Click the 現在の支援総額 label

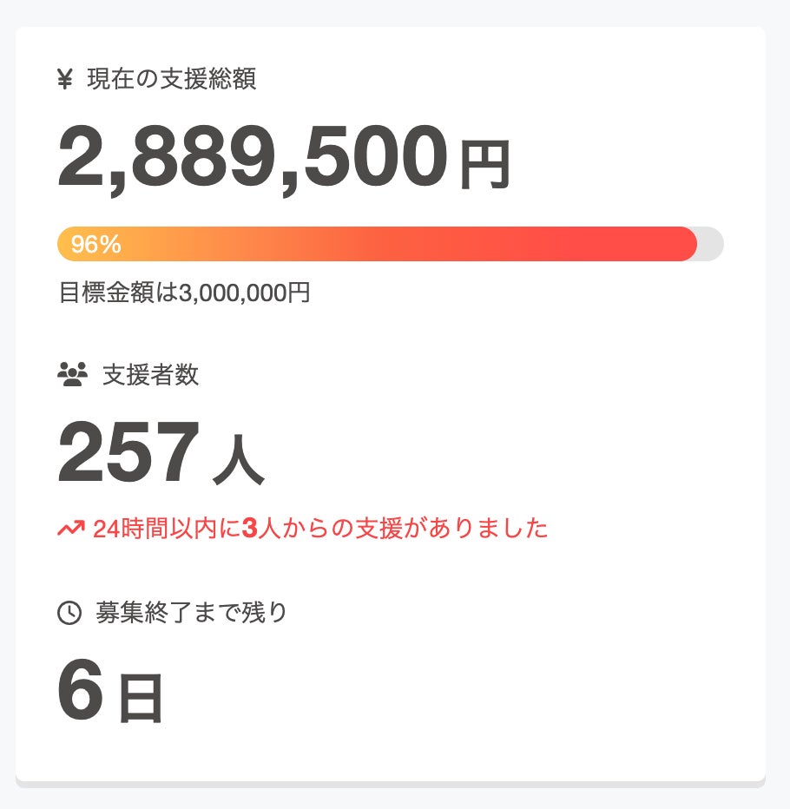click(x=171, y=80)
